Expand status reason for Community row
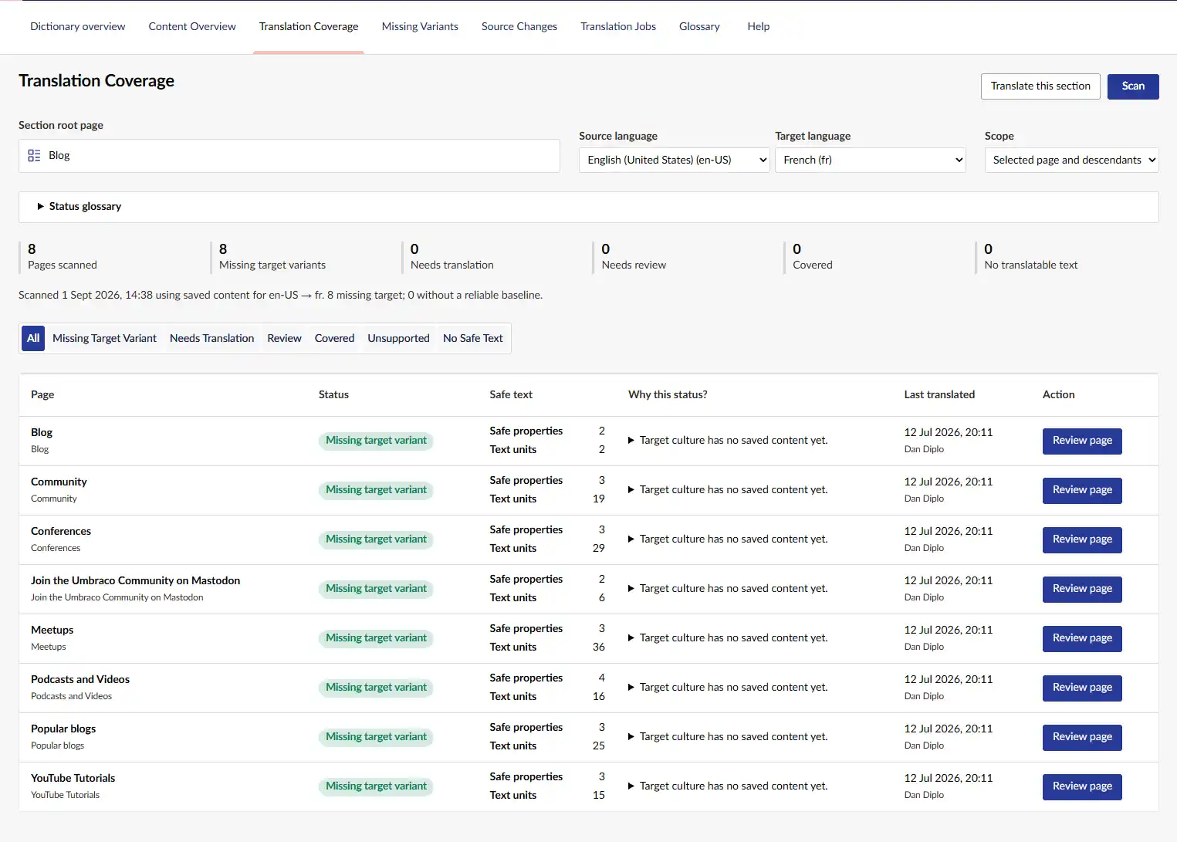The height and width of the screenshot is (842, 1177). [x=728, y=490]
